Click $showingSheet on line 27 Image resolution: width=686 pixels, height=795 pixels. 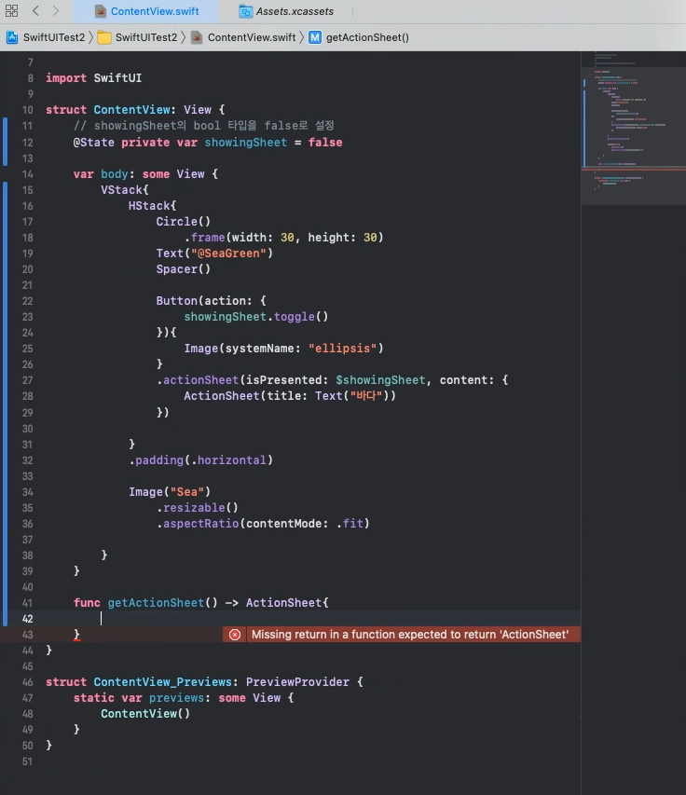click(380, 380)
